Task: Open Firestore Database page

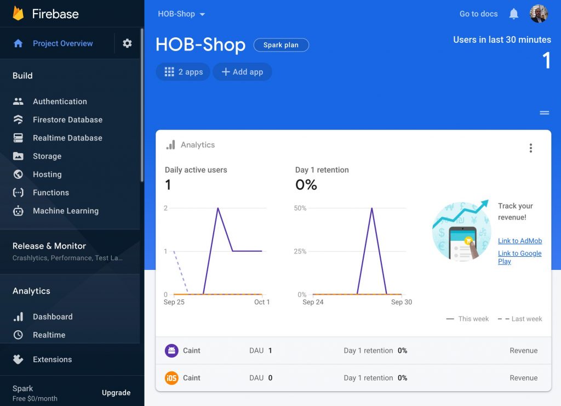Action: [x=67, y=120]
